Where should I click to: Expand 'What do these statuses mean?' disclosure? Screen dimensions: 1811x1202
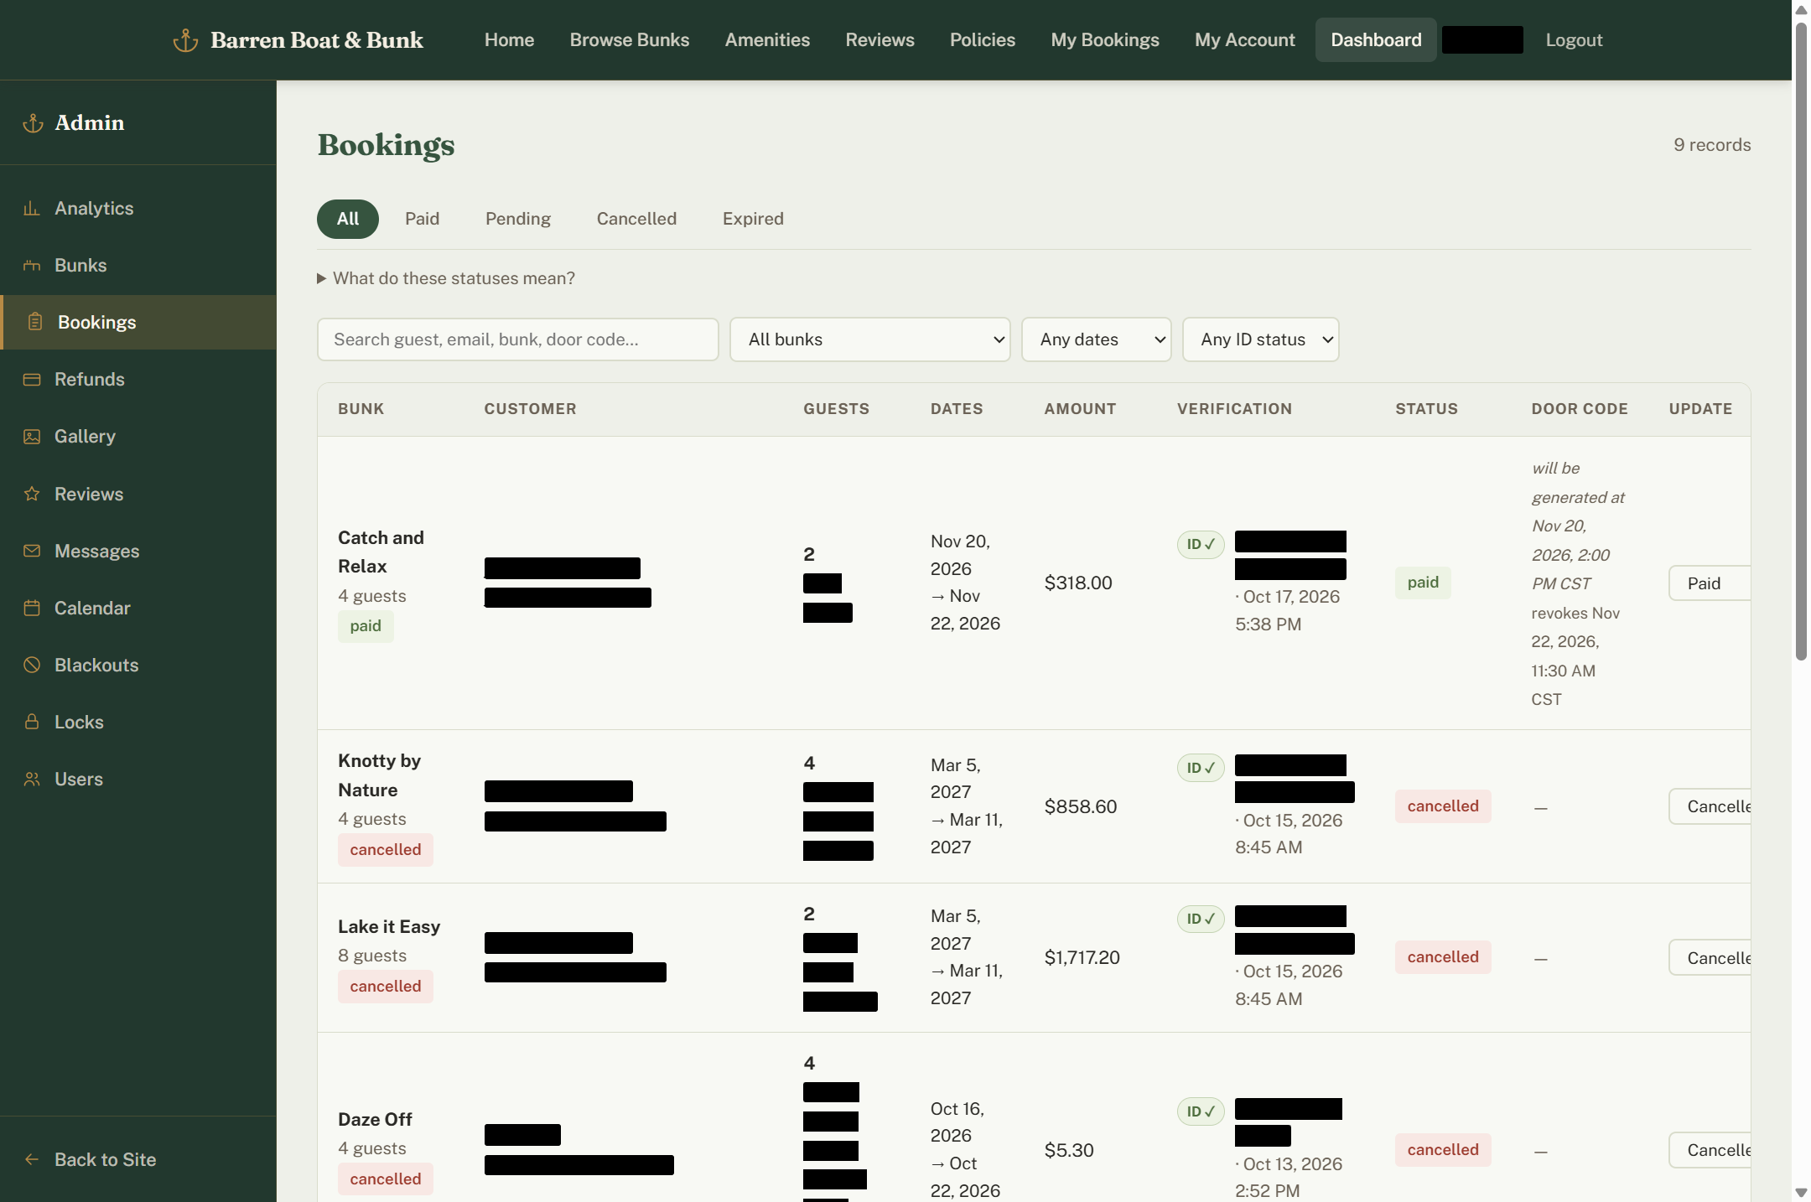[446, 278]
